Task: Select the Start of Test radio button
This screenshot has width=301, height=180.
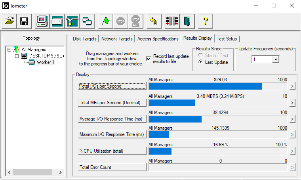Action: pos(200,56)
